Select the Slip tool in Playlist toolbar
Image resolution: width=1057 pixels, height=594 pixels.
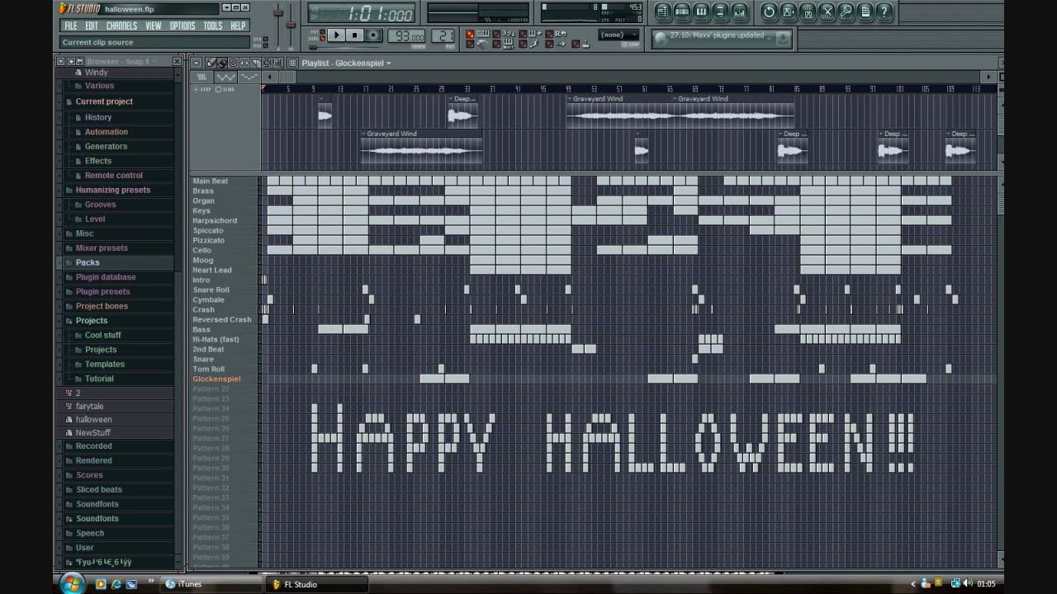(x=244, y=63)
